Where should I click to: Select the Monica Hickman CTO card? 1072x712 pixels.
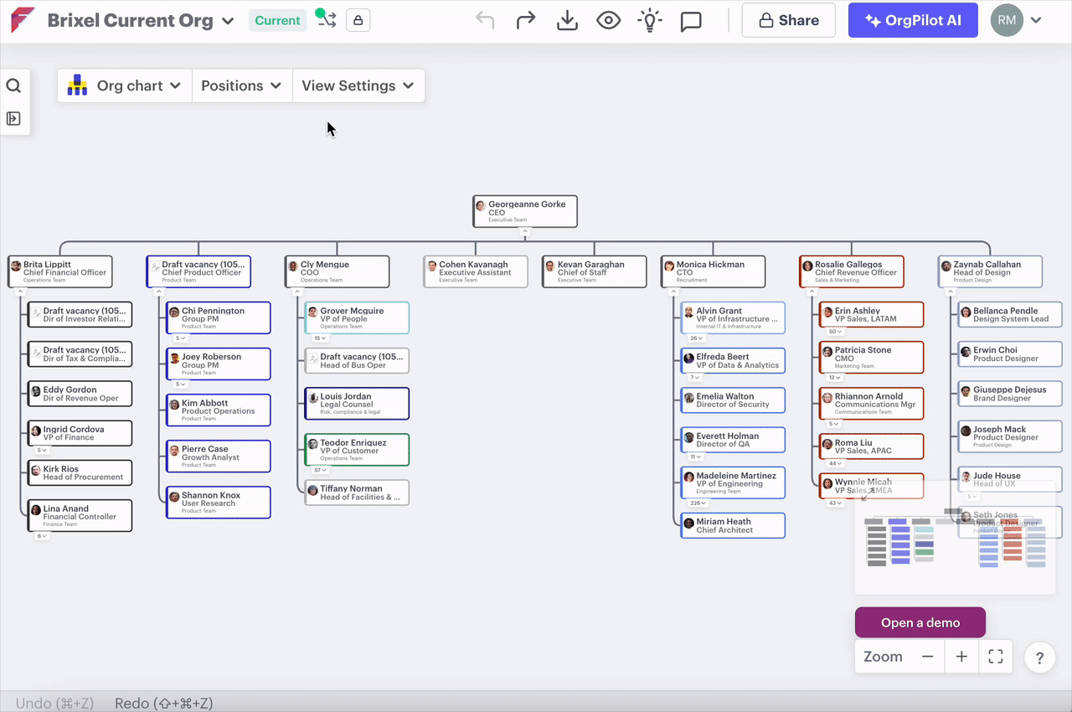(x=712, y=271)
